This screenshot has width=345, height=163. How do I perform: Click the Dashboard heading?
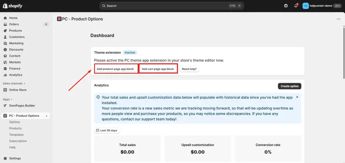click(102, 36)
